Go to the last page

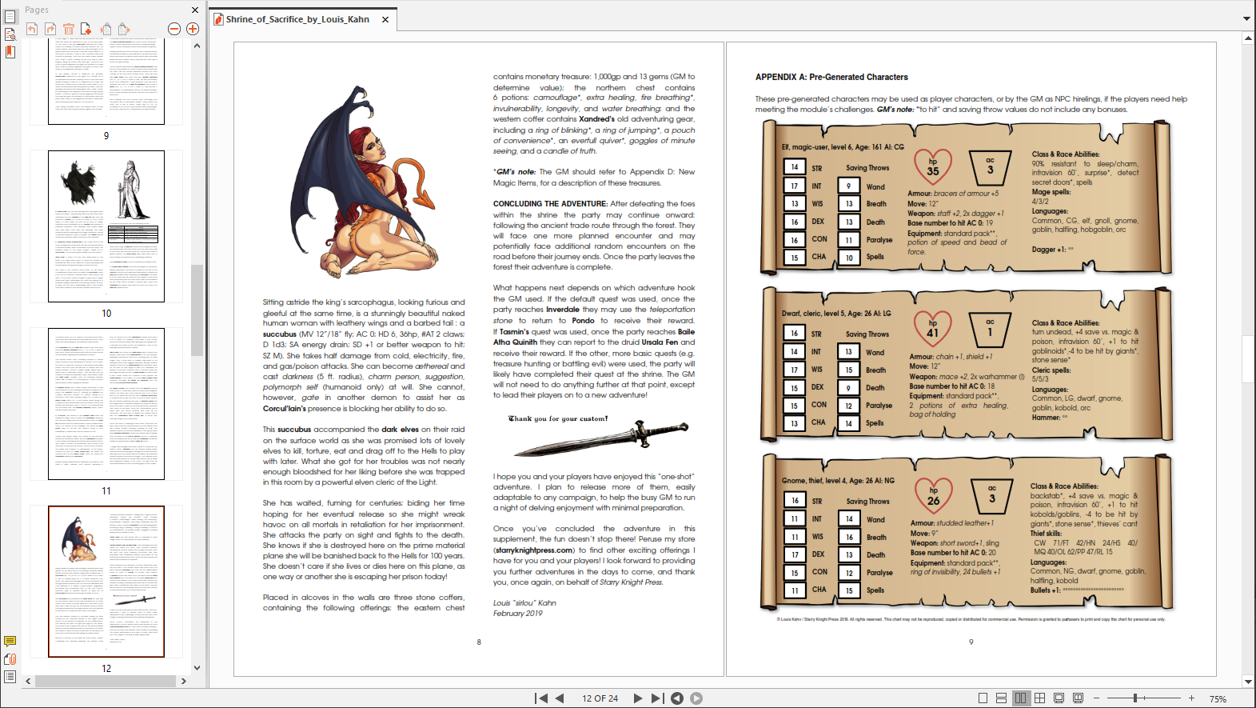656,698
